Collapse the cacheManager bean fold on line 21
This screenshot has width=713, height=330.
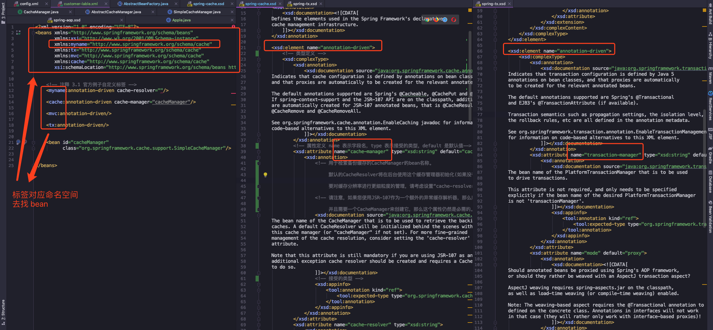coord(33,142)
